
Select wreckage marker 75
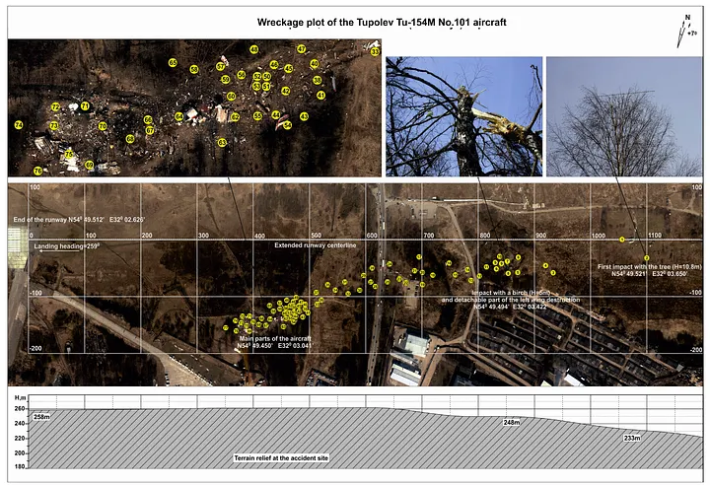69,155
